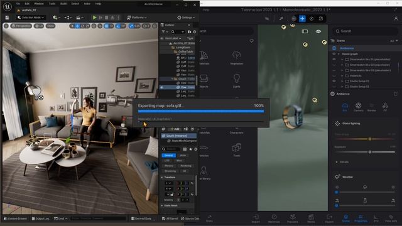402x226 pixels.
Task: Click the Save icon in Unreal toolbar
Action: pyautogui.click(x=7, y=18)
